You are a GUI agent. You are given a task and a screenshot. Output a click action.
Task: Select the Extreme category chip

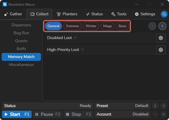coord(72,26)
